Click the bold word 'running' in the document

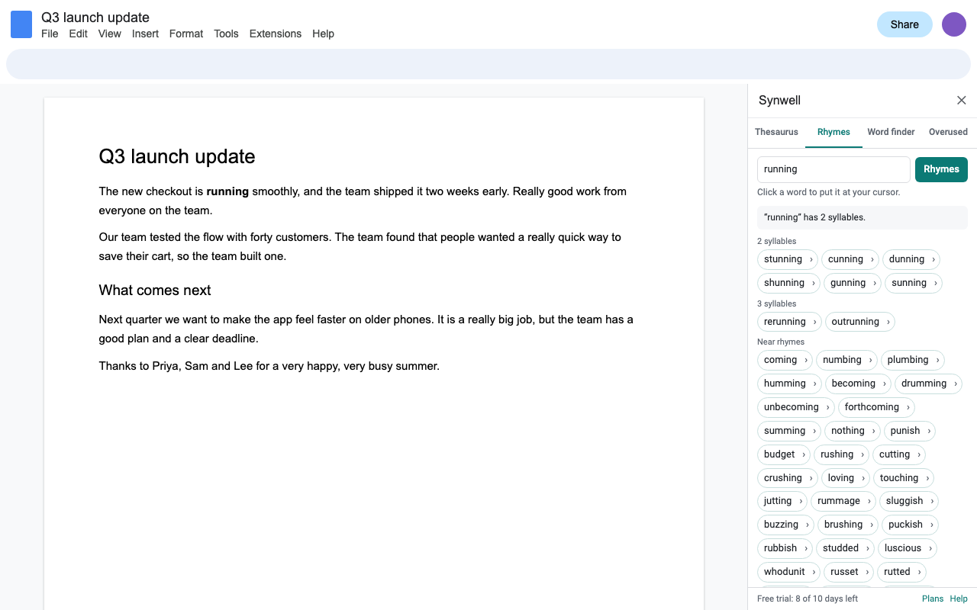[227, 191]
